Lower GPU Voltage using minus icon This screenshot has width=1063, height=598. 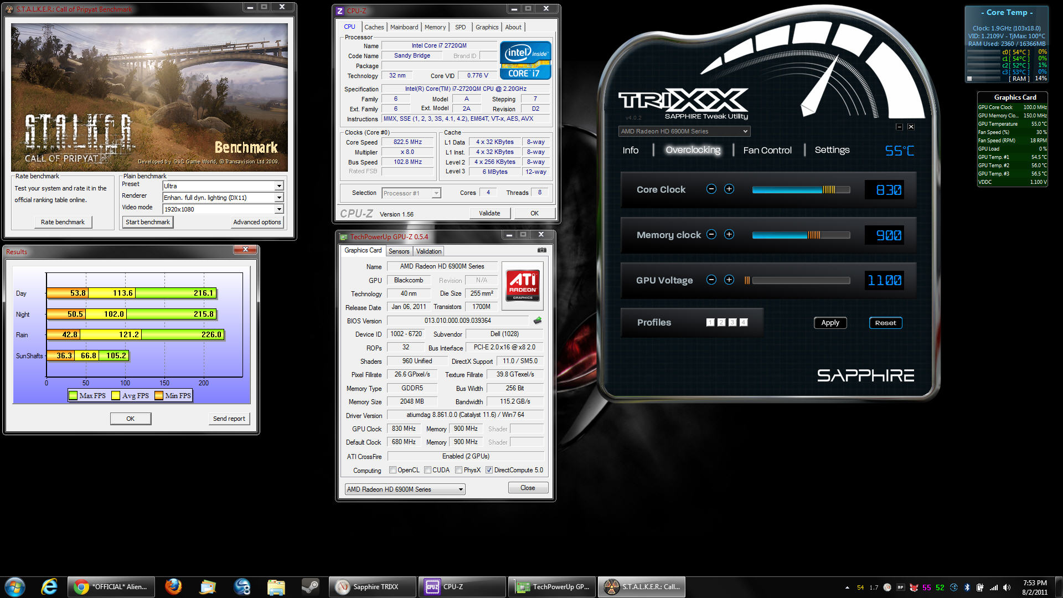711,280
